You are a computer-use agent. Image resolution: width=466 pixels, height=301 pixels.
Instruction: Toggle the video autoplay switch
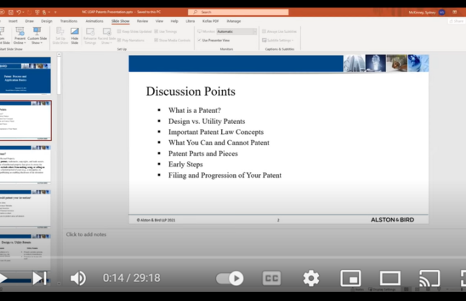click(230, 279)
